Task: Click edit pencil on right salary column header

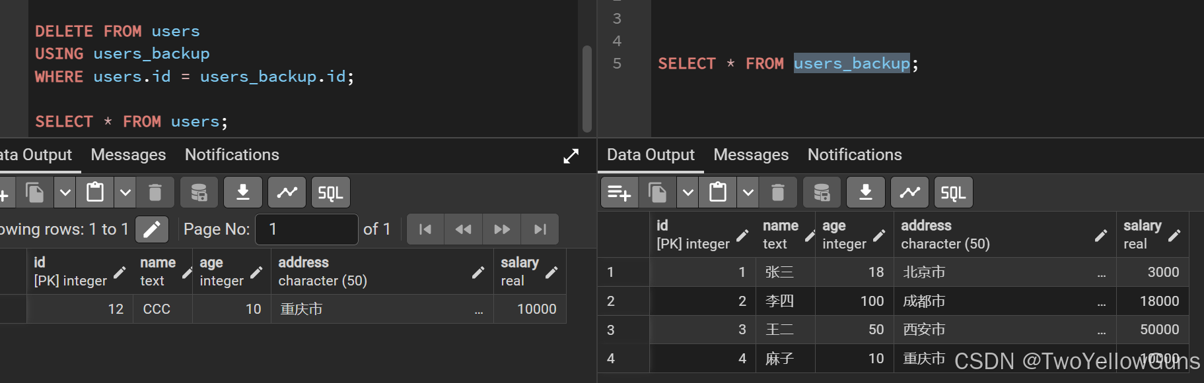Action: point(1174,235)
